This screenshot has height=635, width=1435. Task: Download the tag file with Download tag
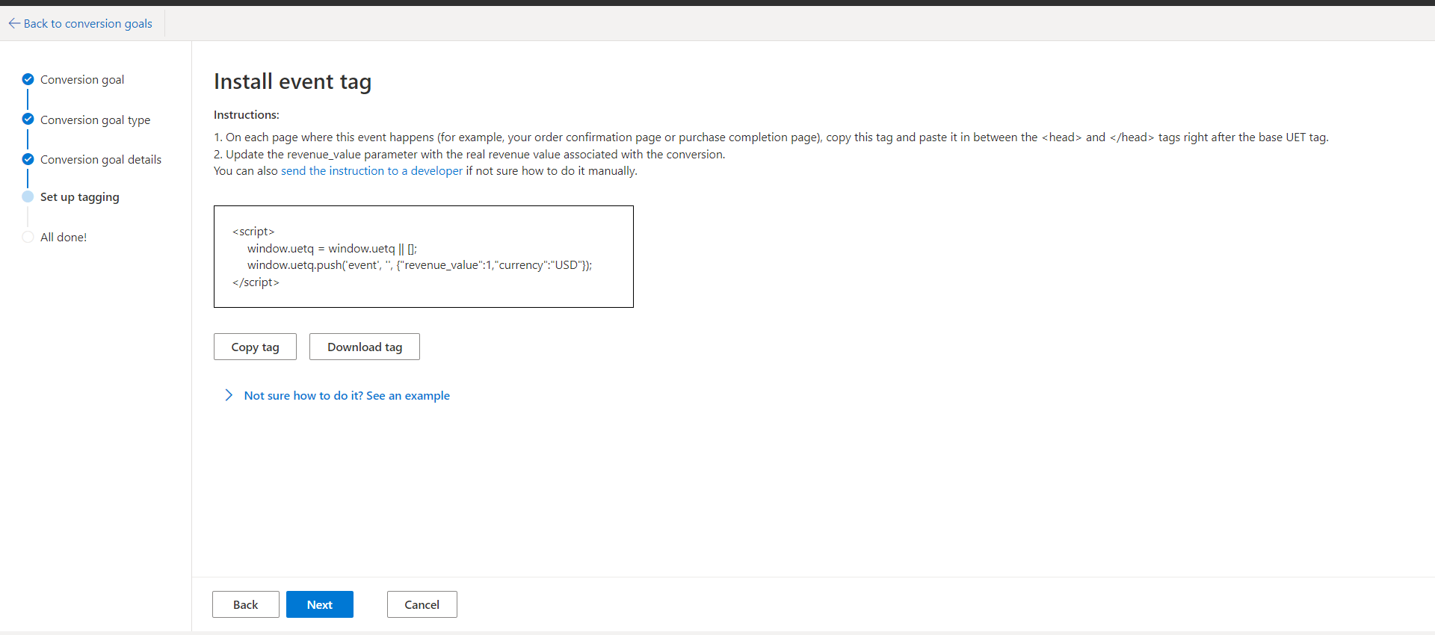365,347
